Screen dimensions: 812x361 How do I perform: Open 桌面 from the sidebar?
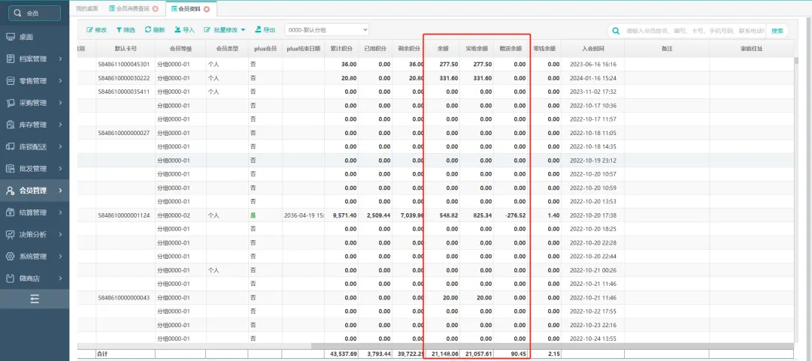coord(26,37)
